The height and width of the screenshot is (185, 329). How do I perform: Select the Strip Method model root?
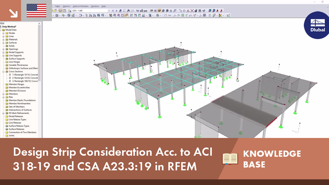(9, 27)
